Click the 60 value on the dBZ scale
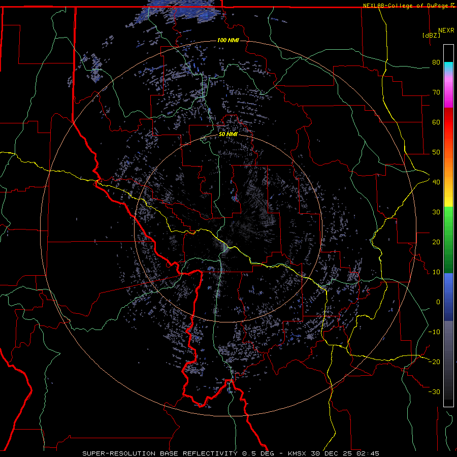The width and height of the screenshot is (457, 457). (x=436, y=122)
